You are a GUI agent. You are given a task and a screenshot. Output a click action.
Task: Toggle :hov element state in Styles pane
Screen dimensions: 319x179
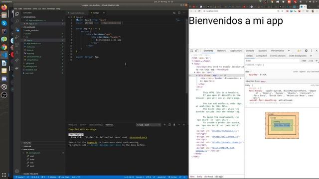click(x=304, y=61)
